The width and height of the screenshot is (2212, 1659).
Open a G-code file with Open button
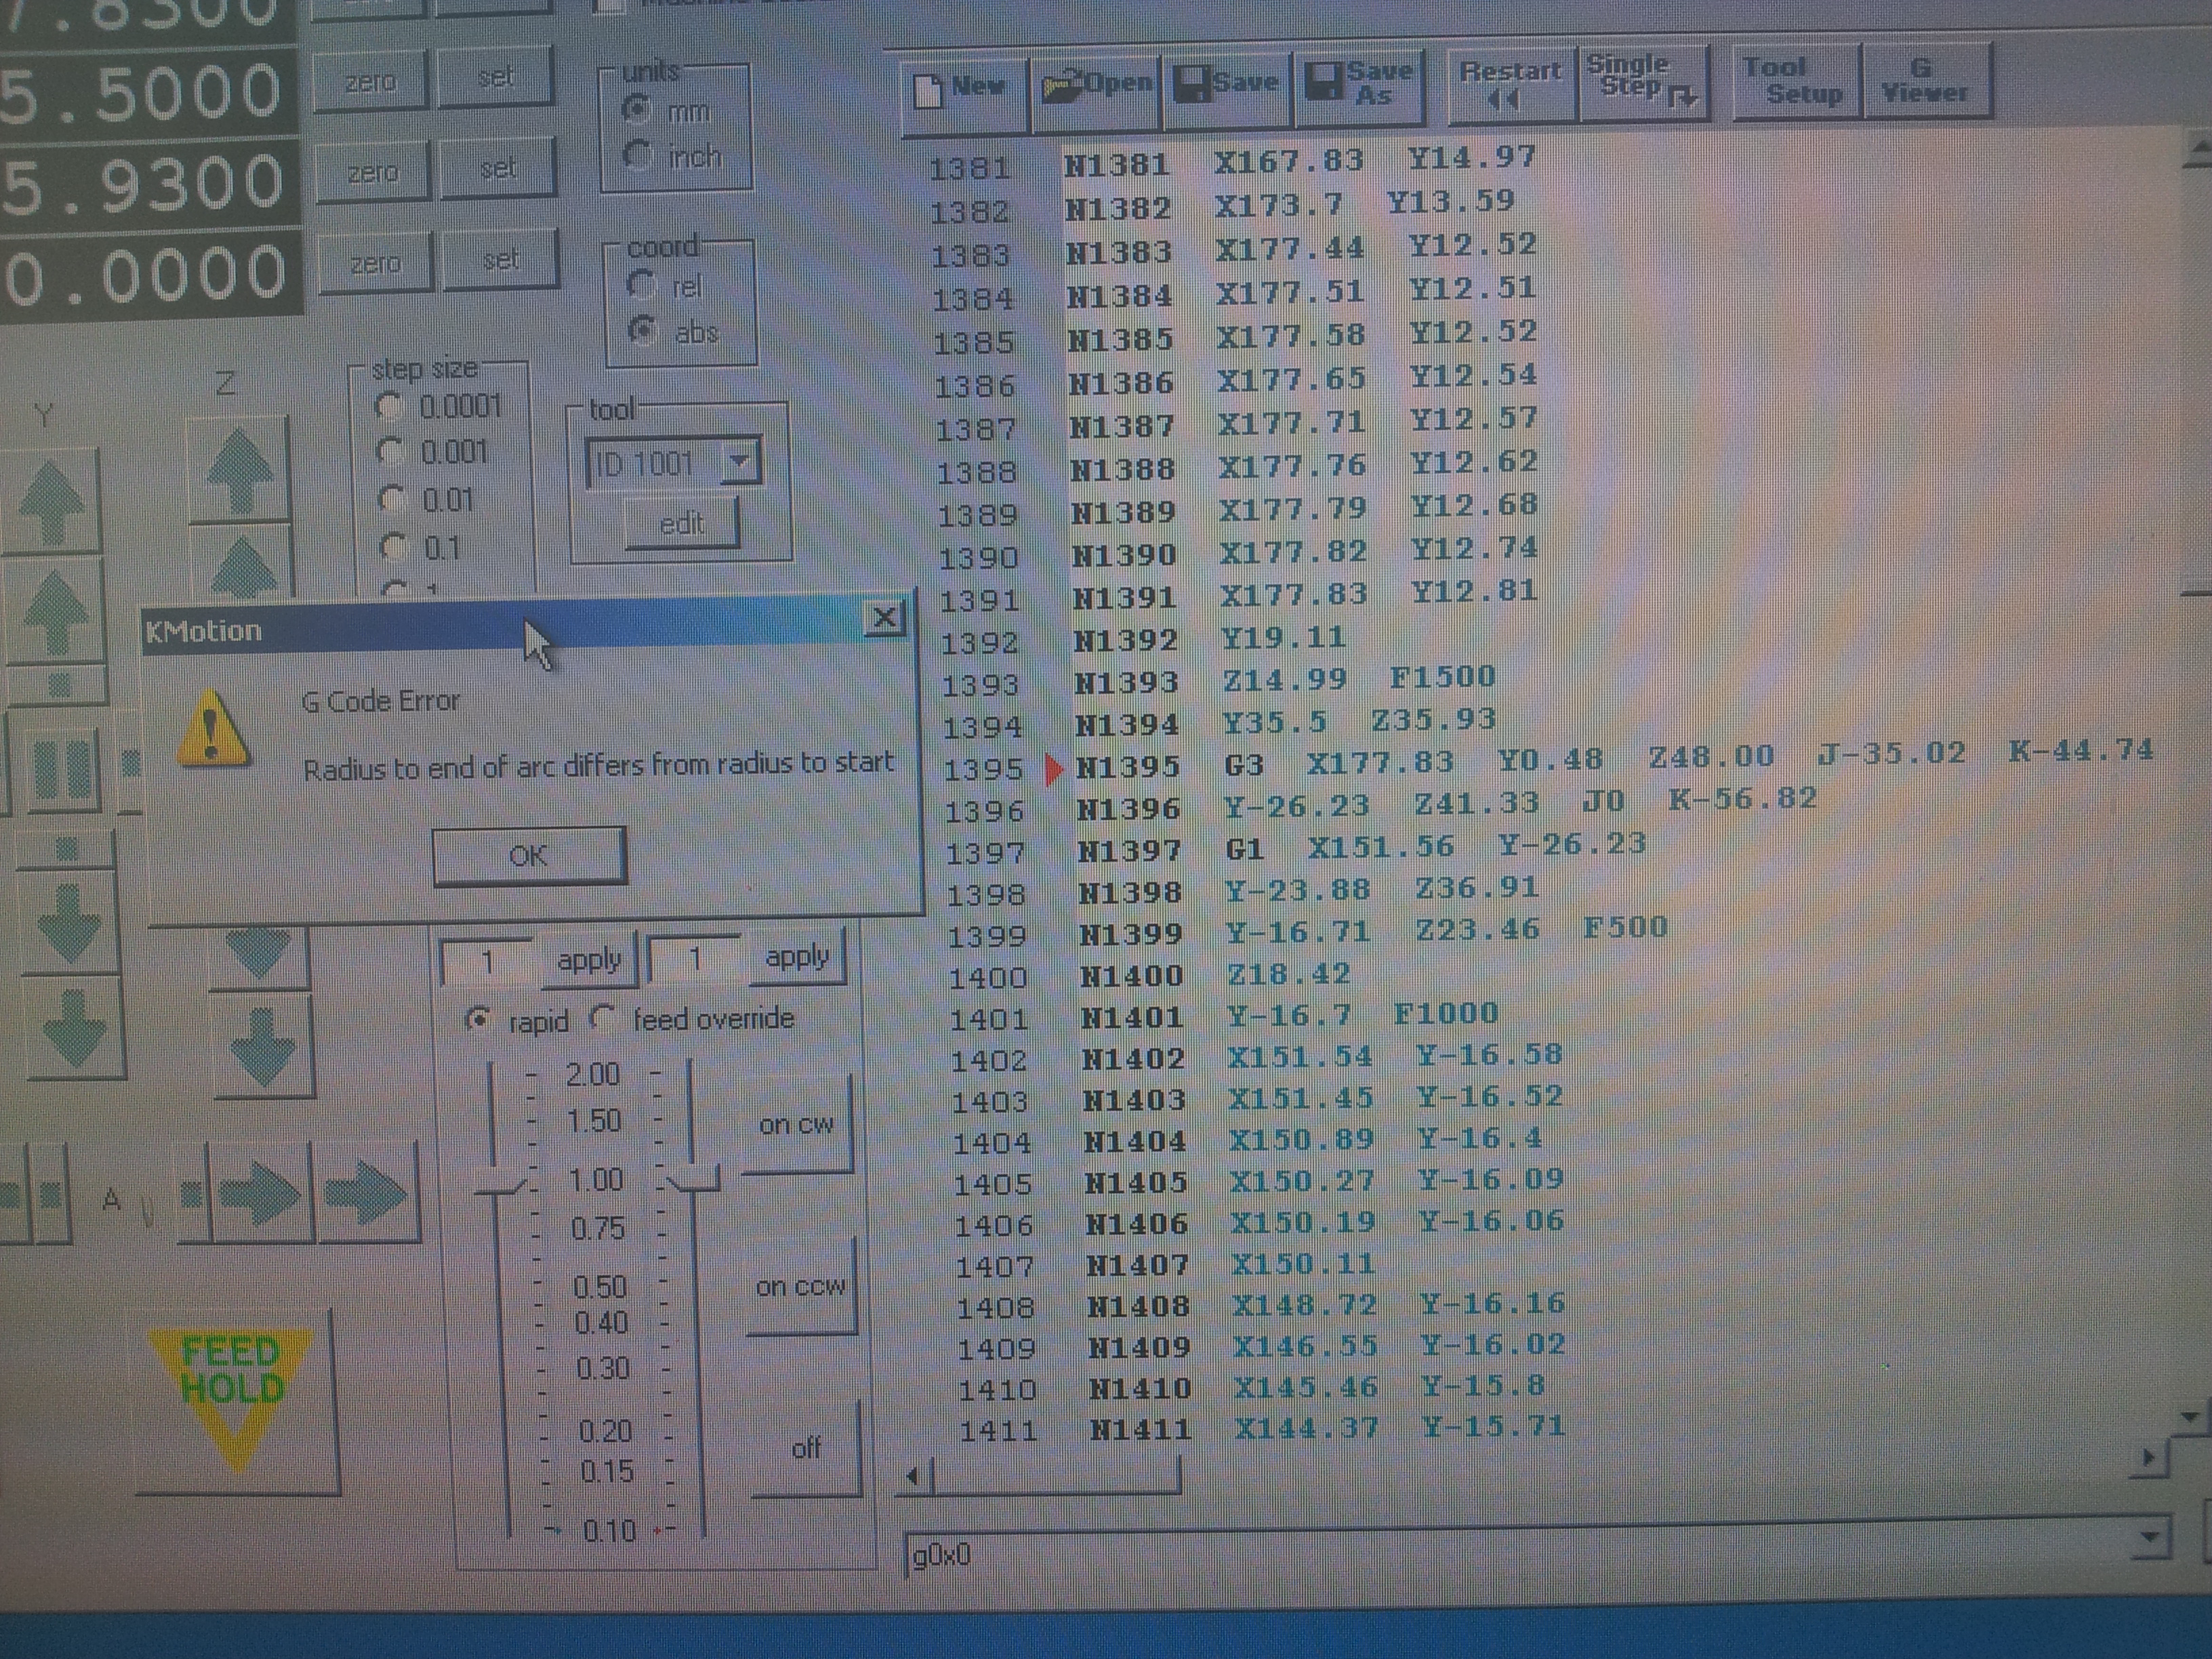(x=1096, y=86)
